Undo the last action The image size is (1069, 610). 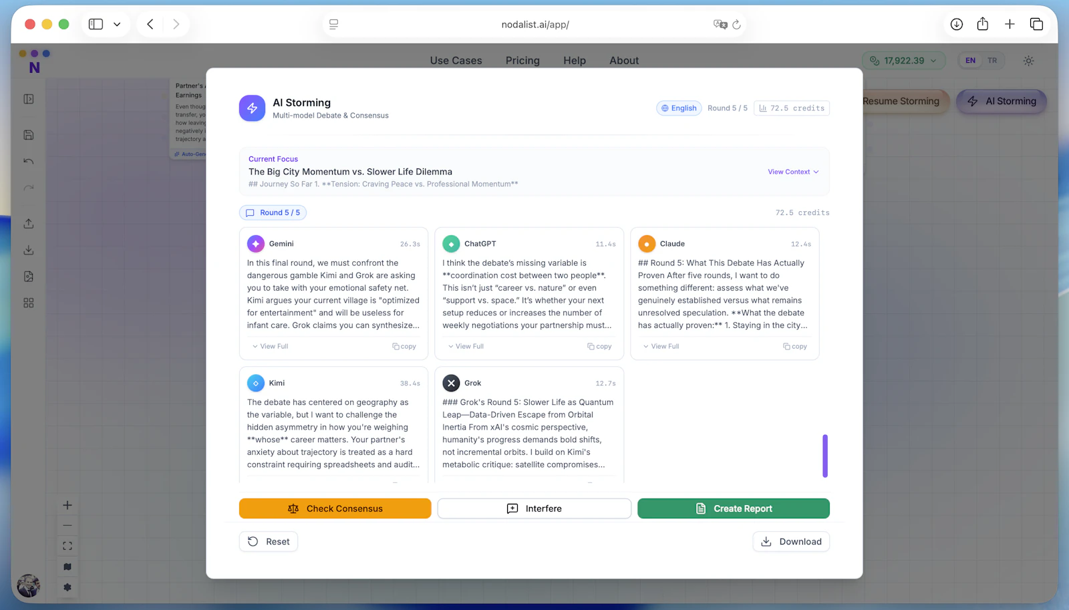coord(29,161)
